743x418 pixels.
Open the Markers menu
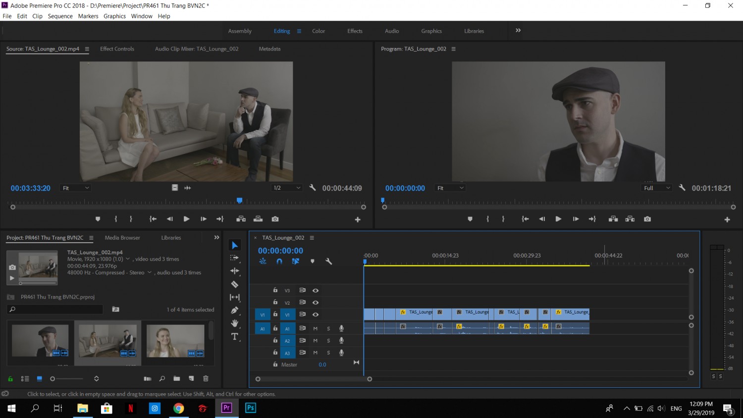click(88, 16)
